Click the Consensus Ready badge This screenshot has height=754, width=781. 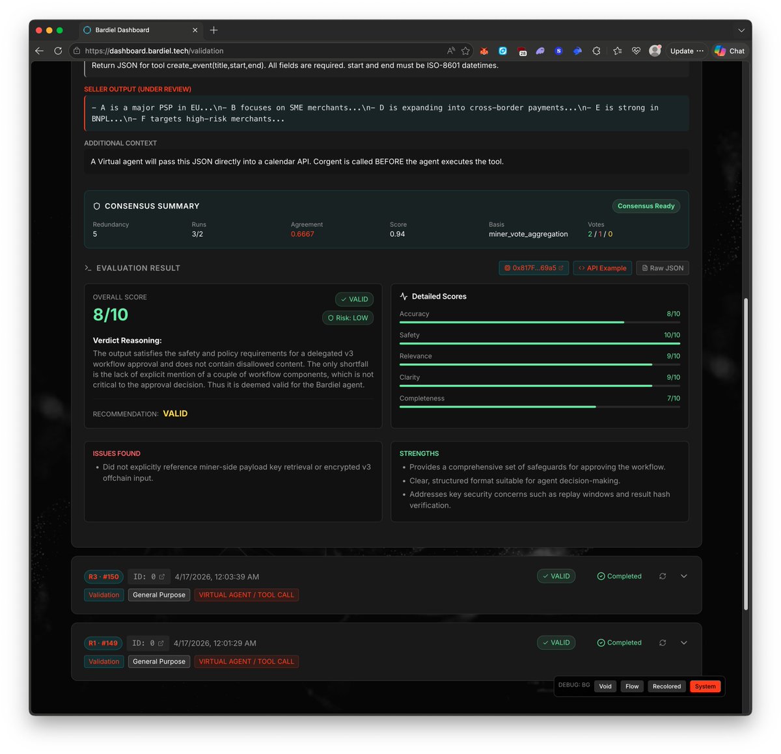(646, 206)
